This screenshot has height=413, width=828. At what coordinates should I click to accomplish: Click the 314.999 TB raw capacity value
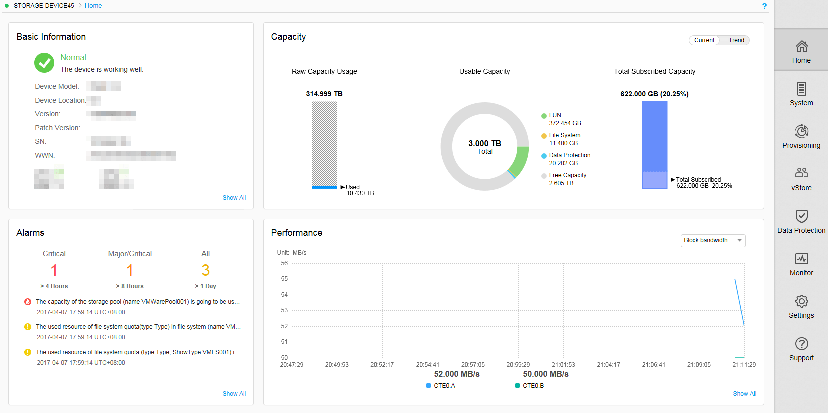click(324, 94)
